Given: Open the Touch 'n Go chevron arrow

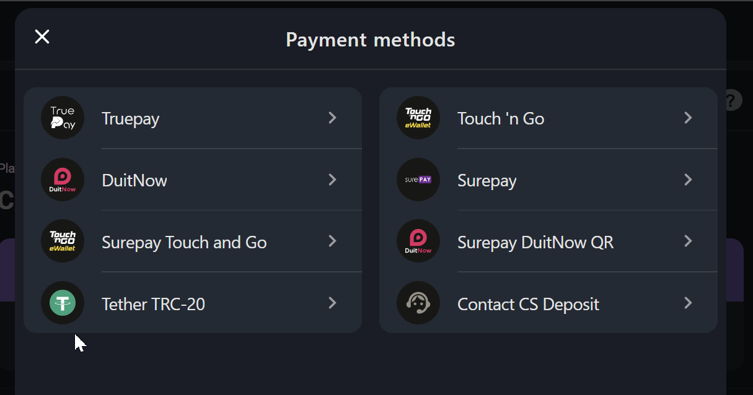Looking at the screenshot, I should (688, 118).
